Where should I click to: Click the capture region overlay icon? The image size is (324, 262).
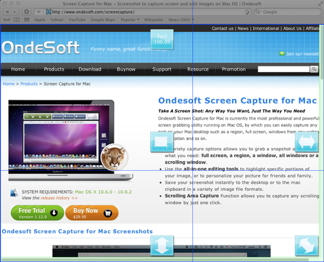162,142
